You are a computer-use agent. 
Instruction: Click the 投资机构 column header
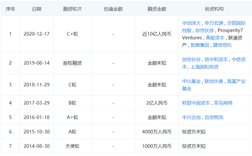tap(214, 9)
